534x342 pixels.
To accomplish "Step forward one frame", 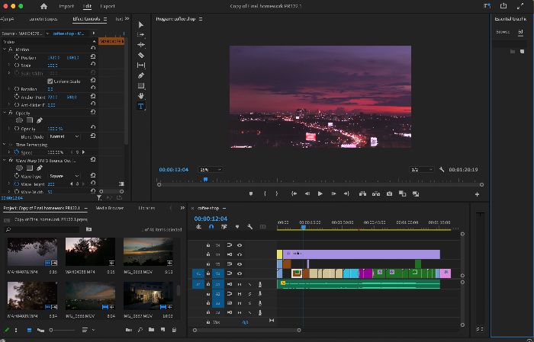I will 334,193.
